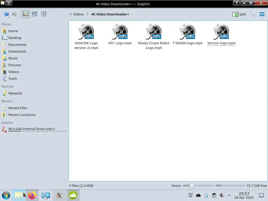268x201 pixels.
Task: Launch Firefox from the taskbar
Action: tap(32, 195)
